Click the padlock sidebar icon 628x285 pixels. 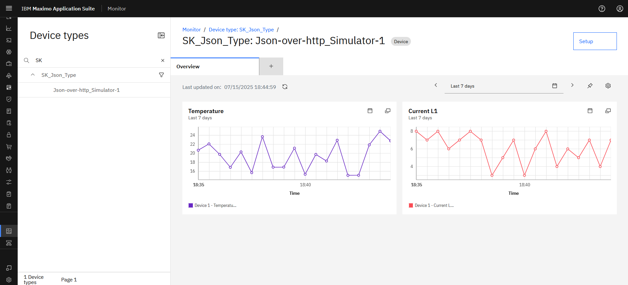point(9,135)
